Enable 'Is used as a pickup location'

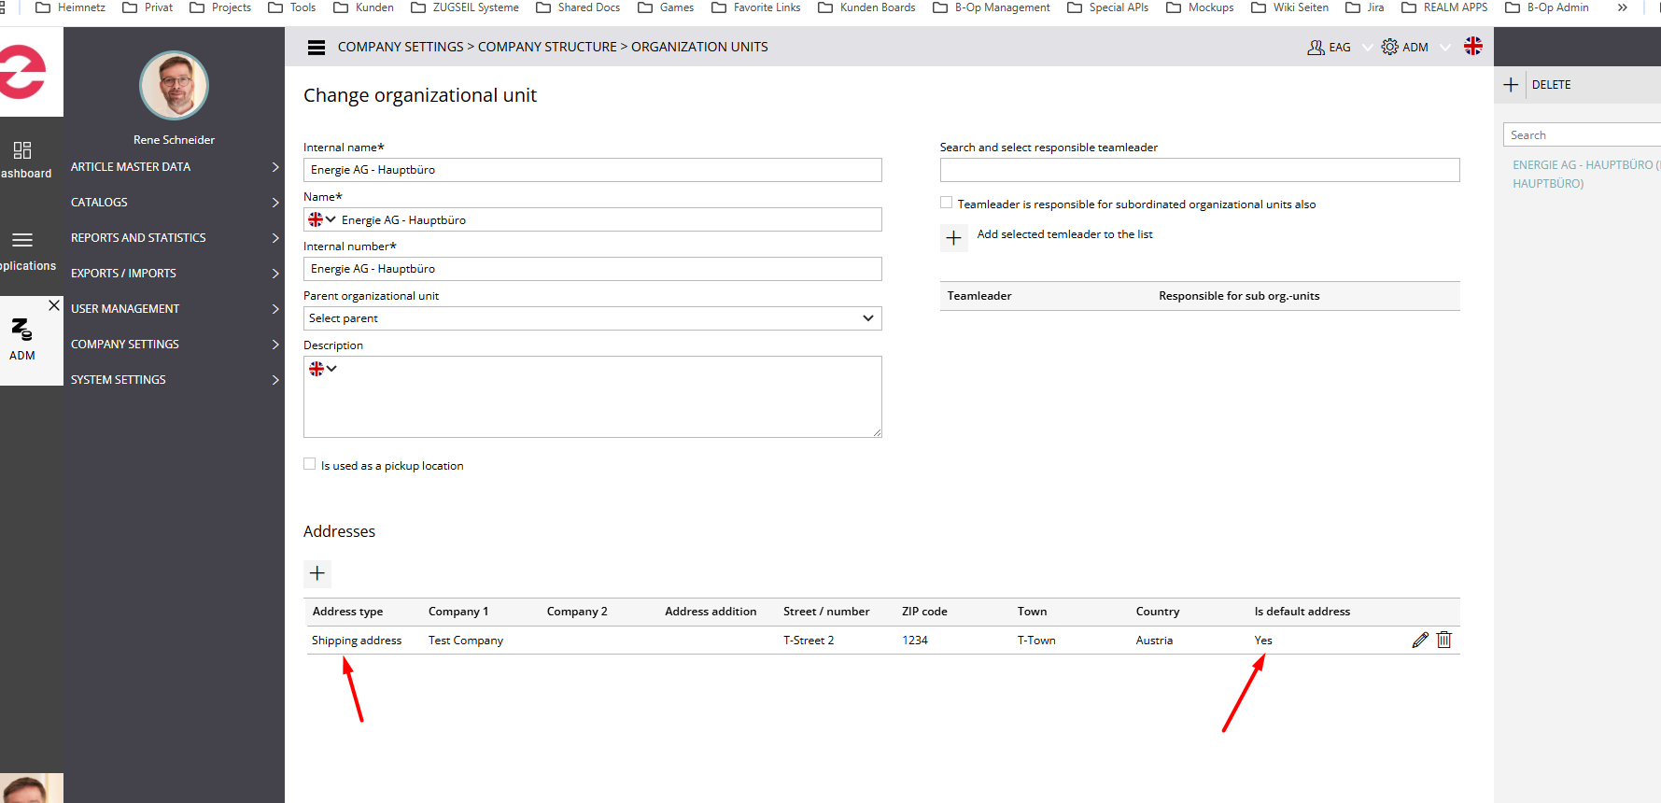coord(310,464)
